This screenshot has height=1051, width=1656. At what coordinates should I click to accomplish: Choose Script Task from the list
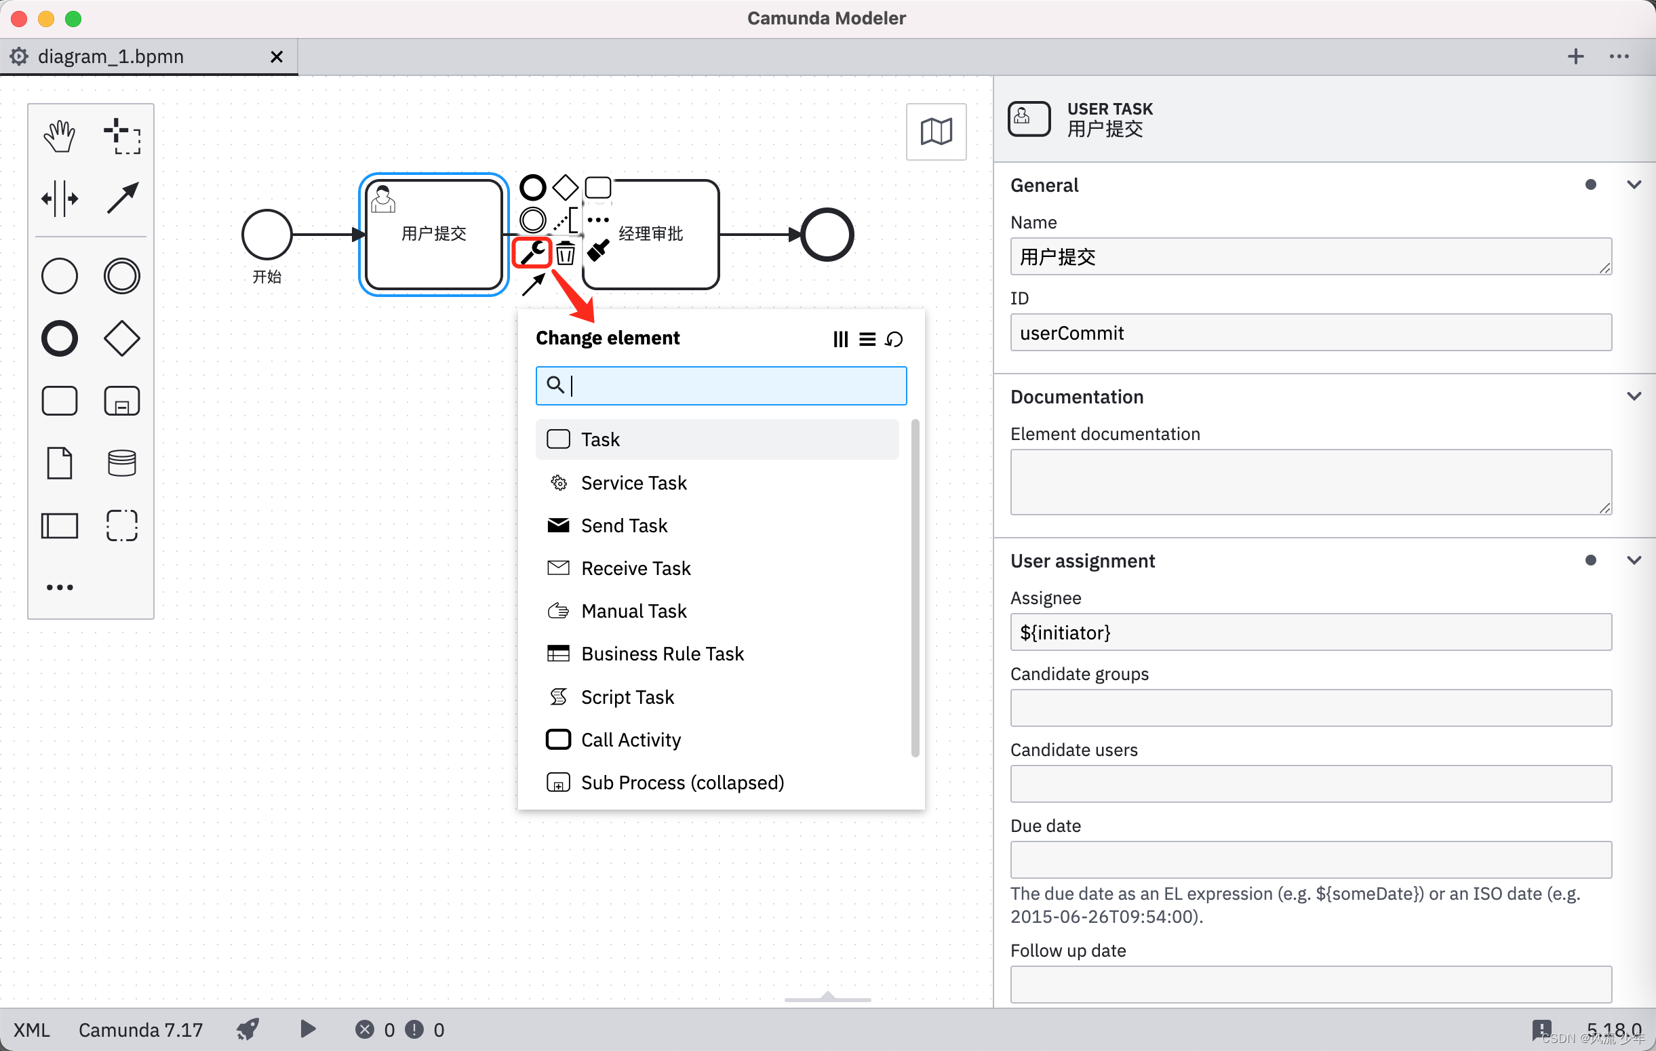coord(717,697)
